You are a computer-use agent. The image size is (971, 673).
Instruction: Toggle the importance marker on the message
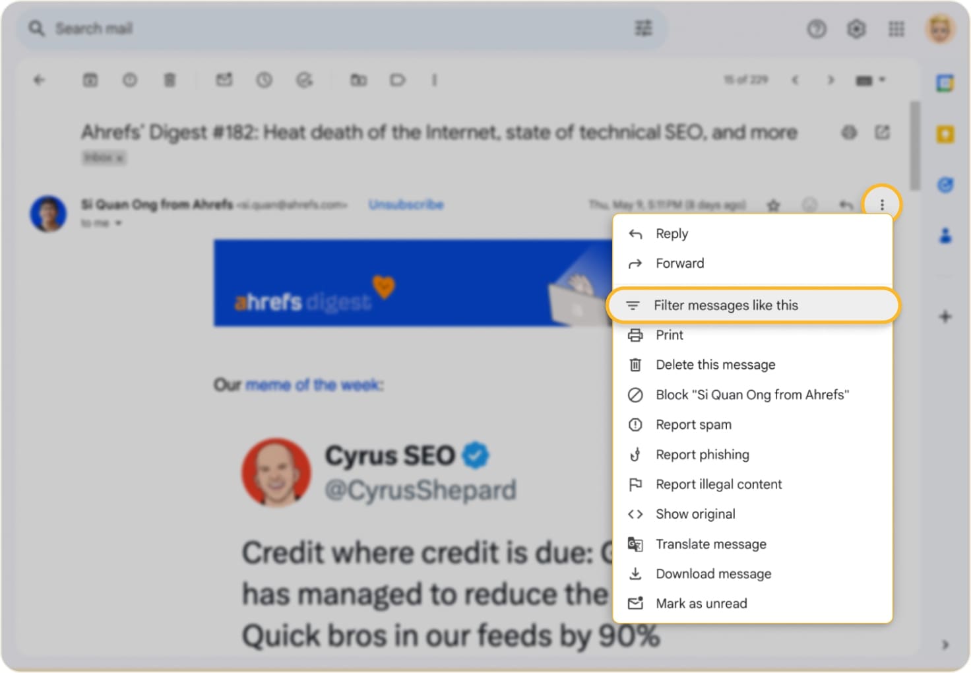tap(809, 205)
